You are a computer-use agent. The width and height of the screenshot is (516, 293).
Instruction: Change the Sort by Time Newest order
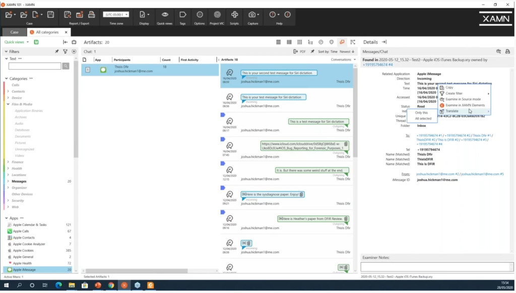click(x=347, y=52)
